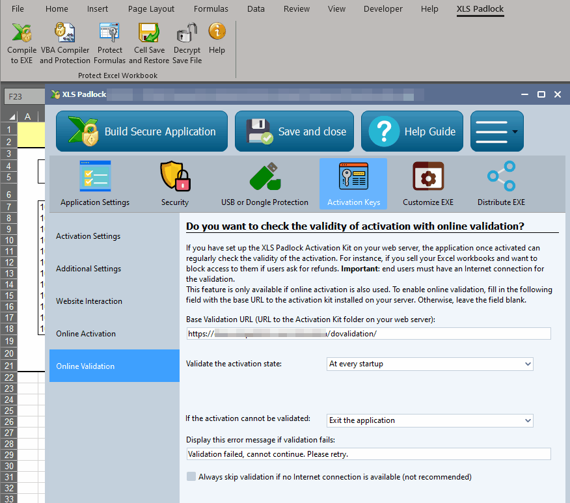Select Online Activation in the sidebar
Viewport: 570px width, 503px height.
pos(86,334)
